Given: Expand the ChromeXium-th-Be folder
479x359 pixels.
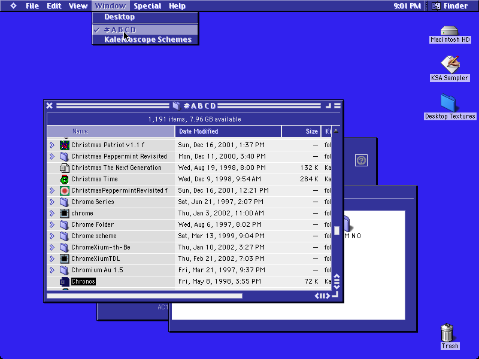Looking at the screenshot, I should pos(52,247).
